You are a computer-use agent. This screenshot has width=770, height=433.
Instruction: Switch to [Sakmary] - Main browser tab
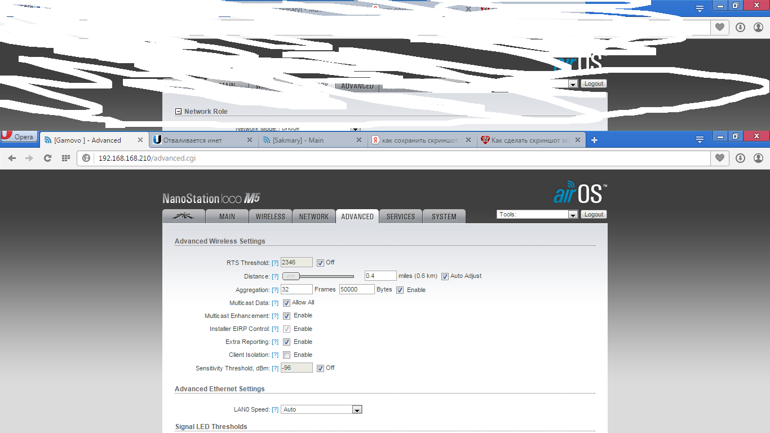pyautogui.click(x=312, y=140)
